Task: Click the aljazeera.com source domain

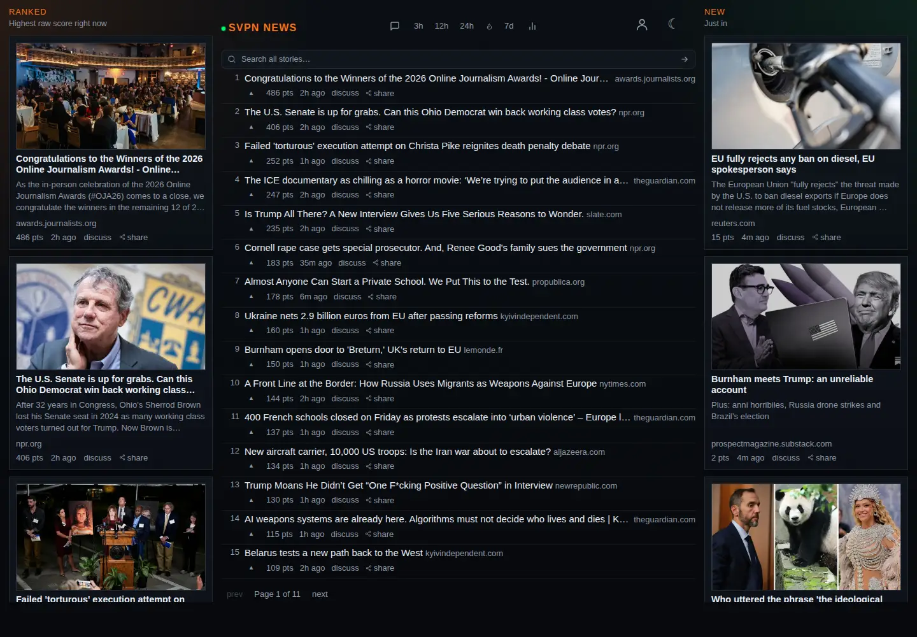Action: 579,452
